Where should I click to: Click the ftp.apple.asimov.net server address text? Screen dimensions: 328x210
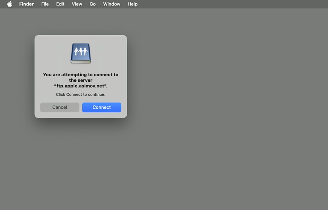(81, 86)
